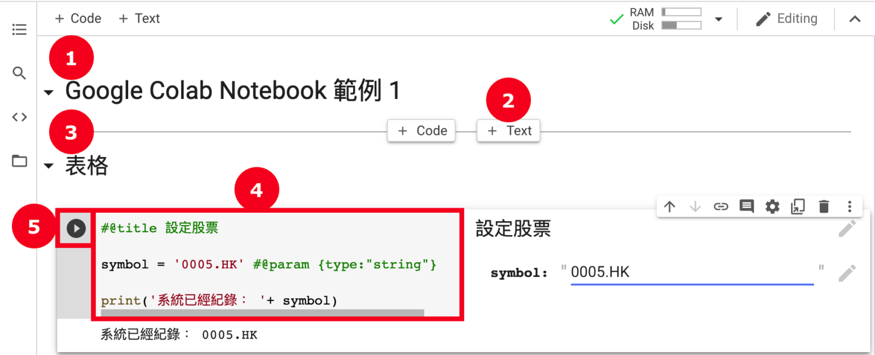
Task: Move the selected cell up
Action: pos(669,207)
